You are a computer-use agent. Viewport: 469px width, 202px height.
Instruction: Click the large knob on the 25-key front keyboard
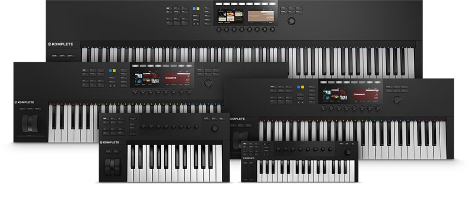click(x=215, y=128)
